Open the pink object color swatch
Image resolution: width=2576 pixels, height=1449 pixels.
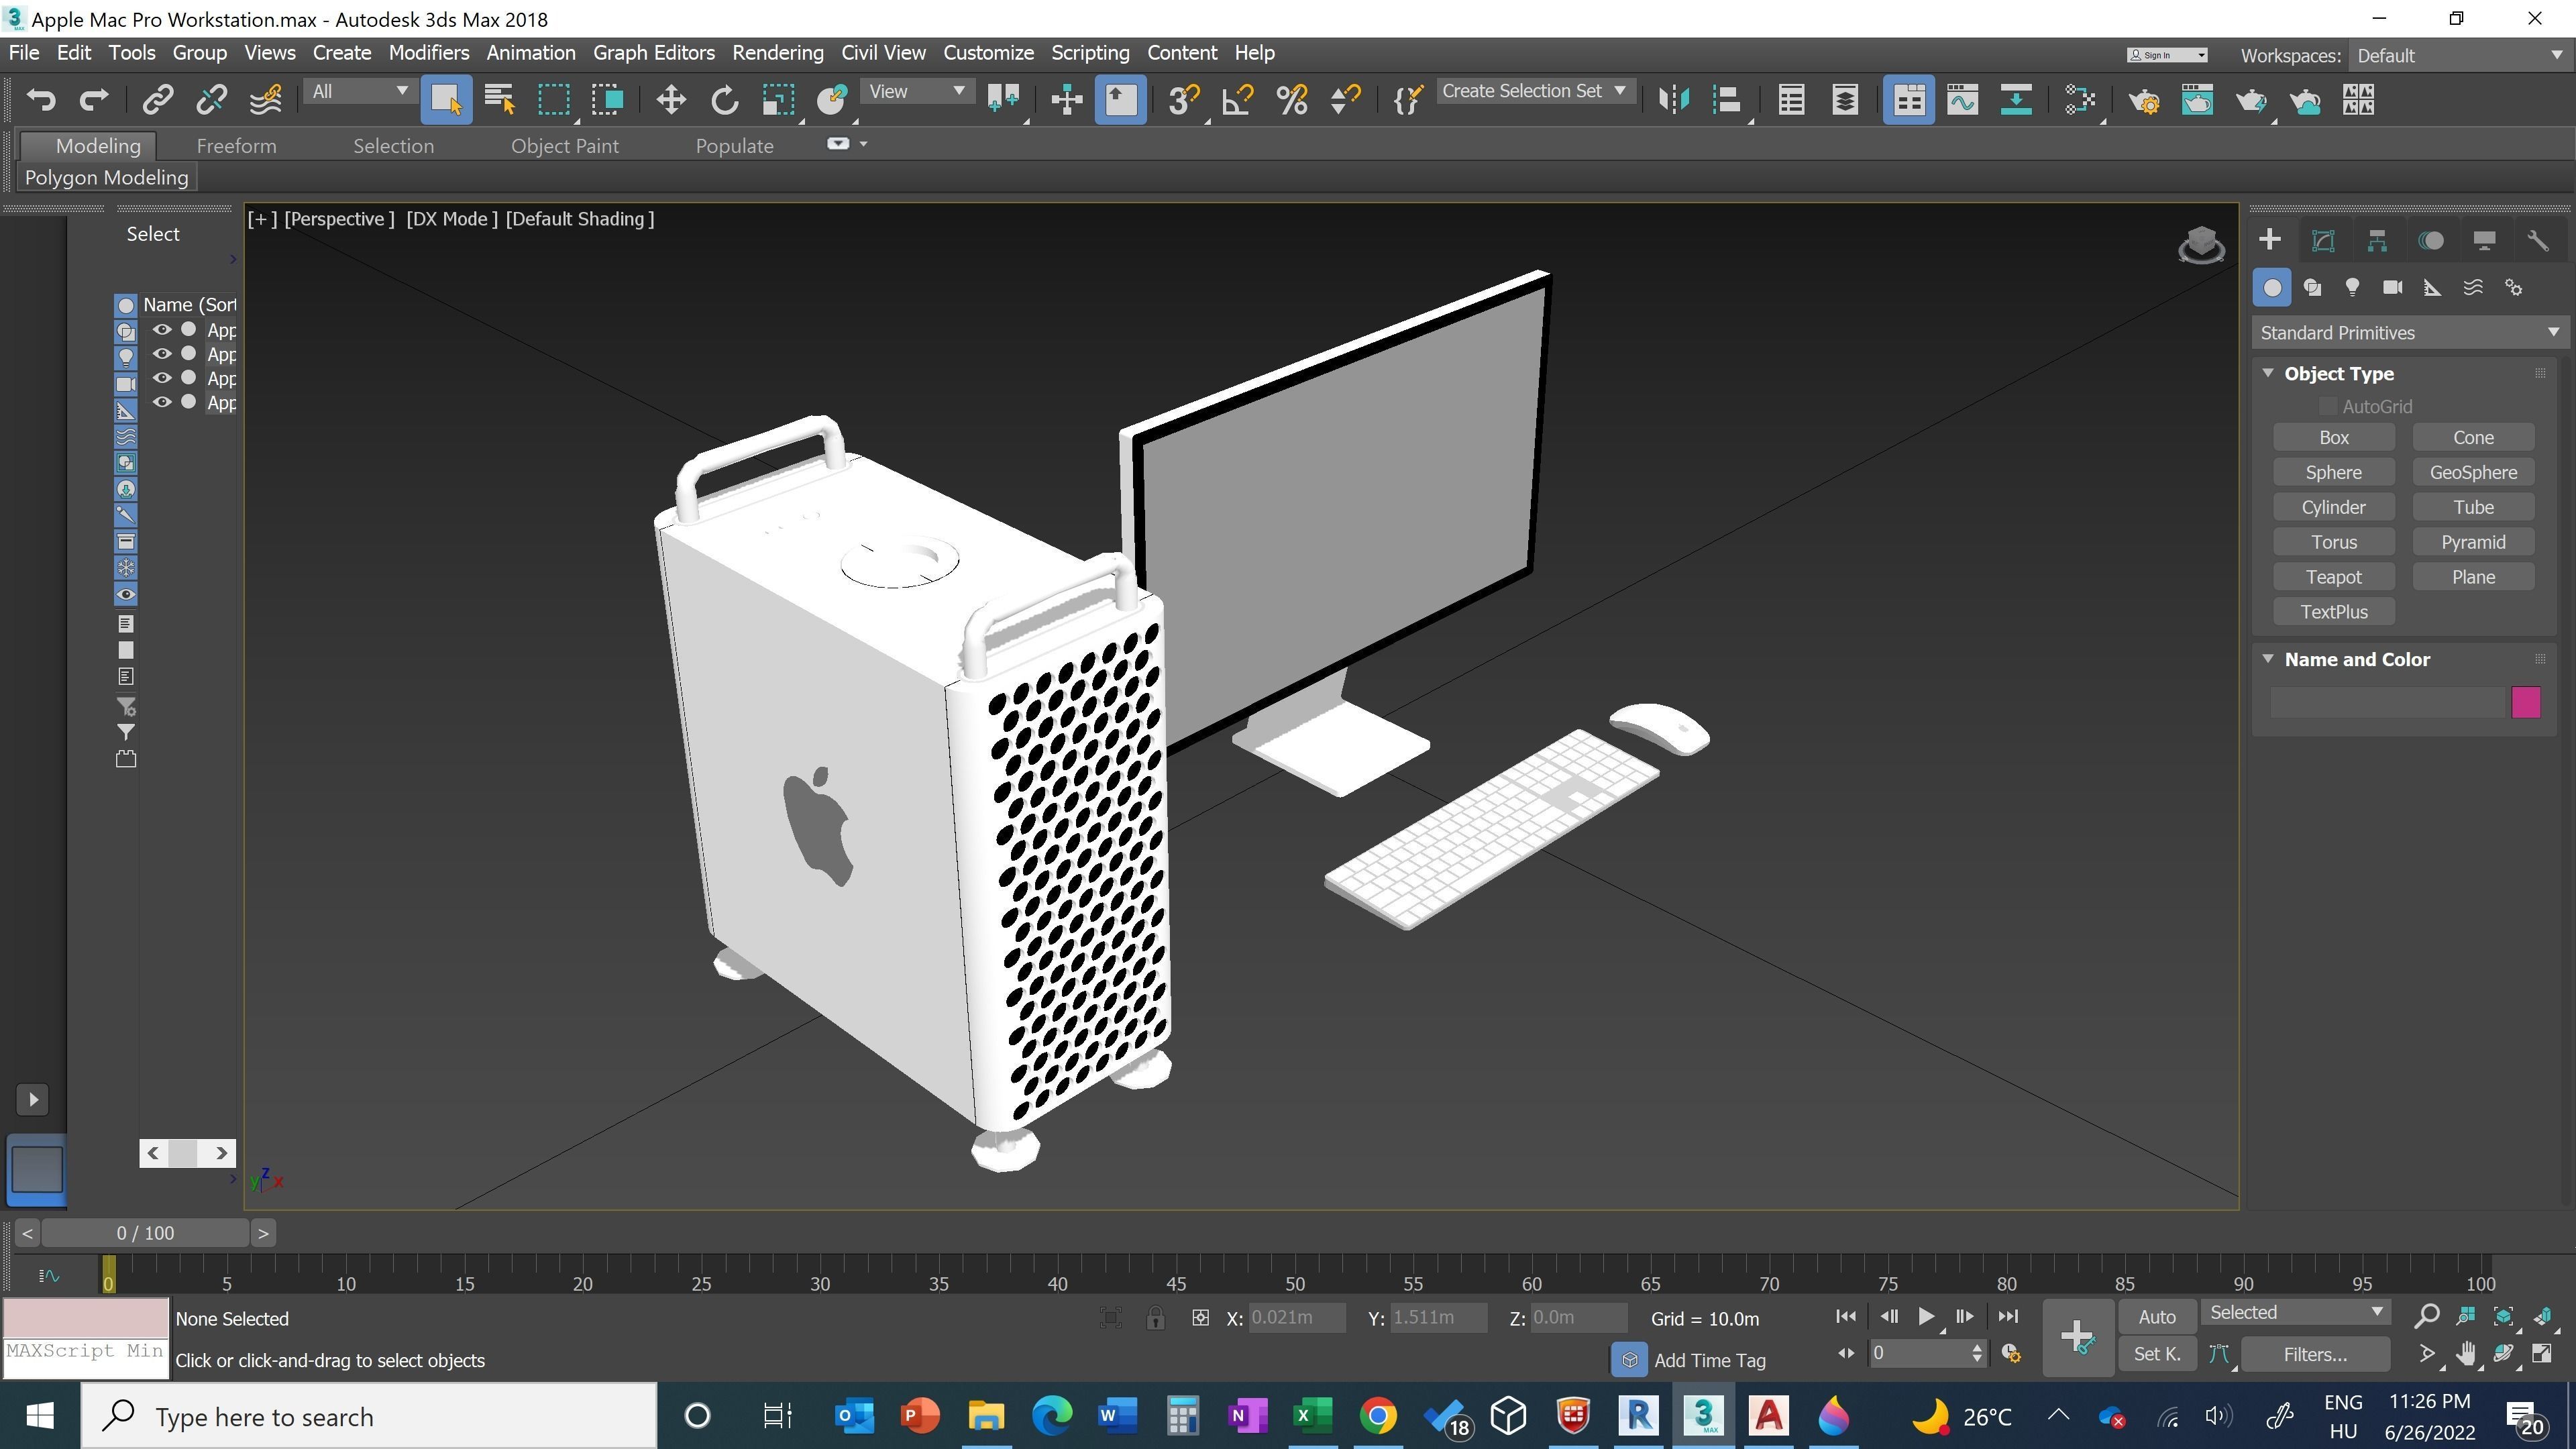pos(2525,702)
